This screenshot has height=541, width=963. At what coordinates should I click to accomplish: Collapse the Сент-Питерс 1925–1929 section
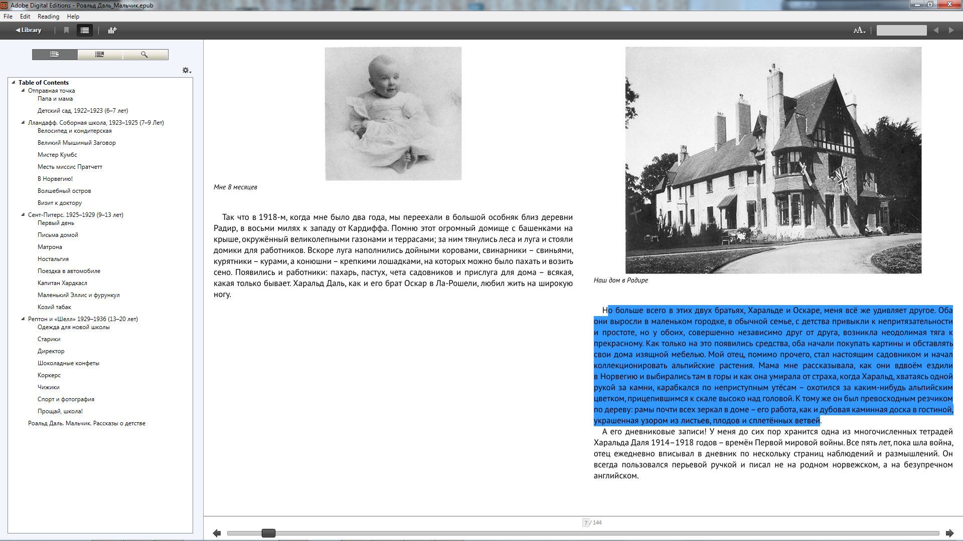coord(23,215)
